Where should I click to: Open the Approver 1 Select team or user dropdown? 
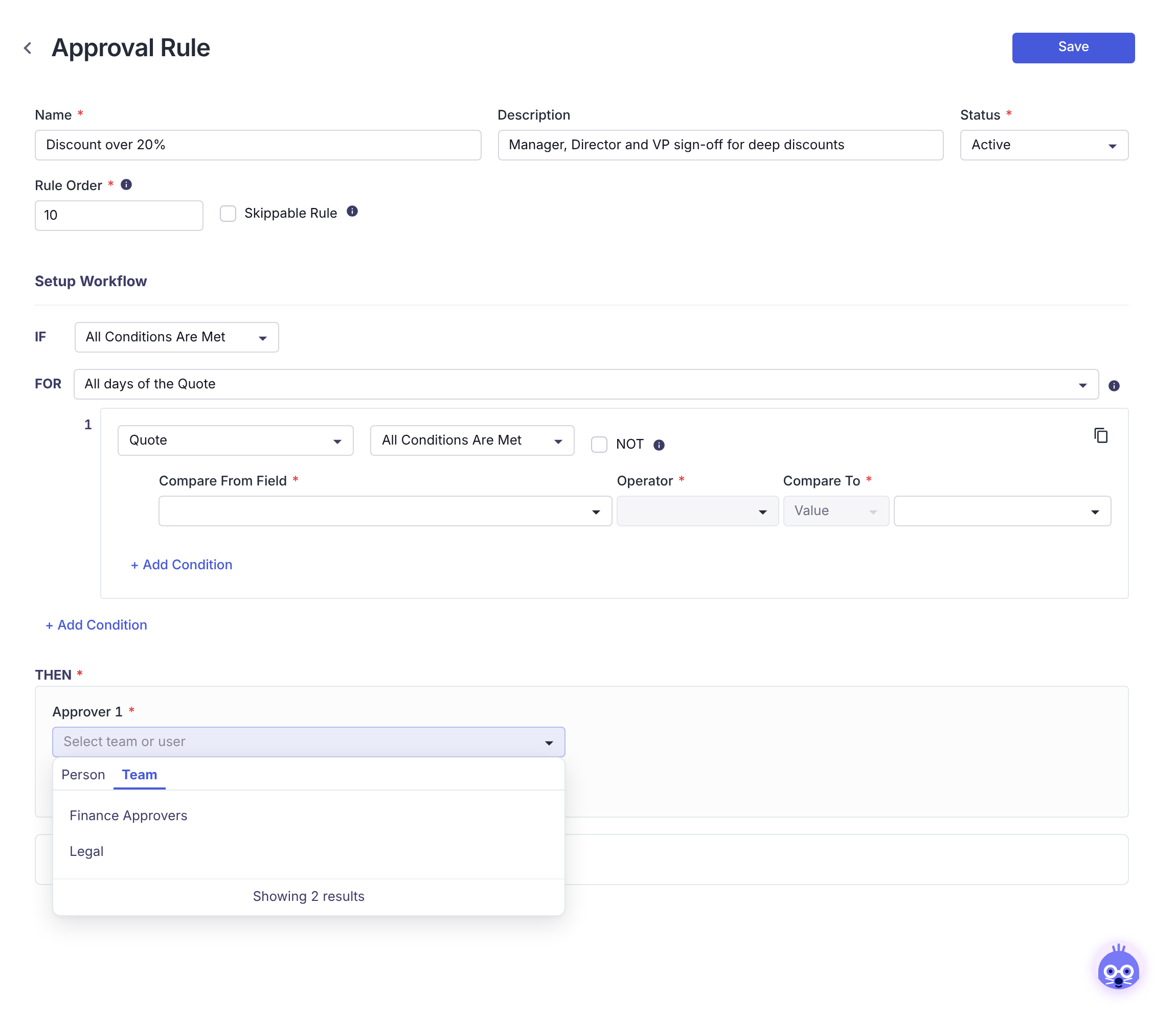point(309,742)
